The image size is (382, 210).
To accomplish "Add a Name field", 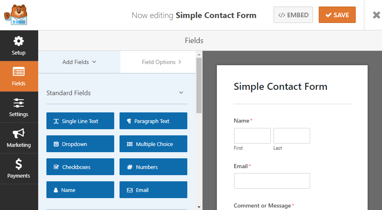I will (80, 189).
